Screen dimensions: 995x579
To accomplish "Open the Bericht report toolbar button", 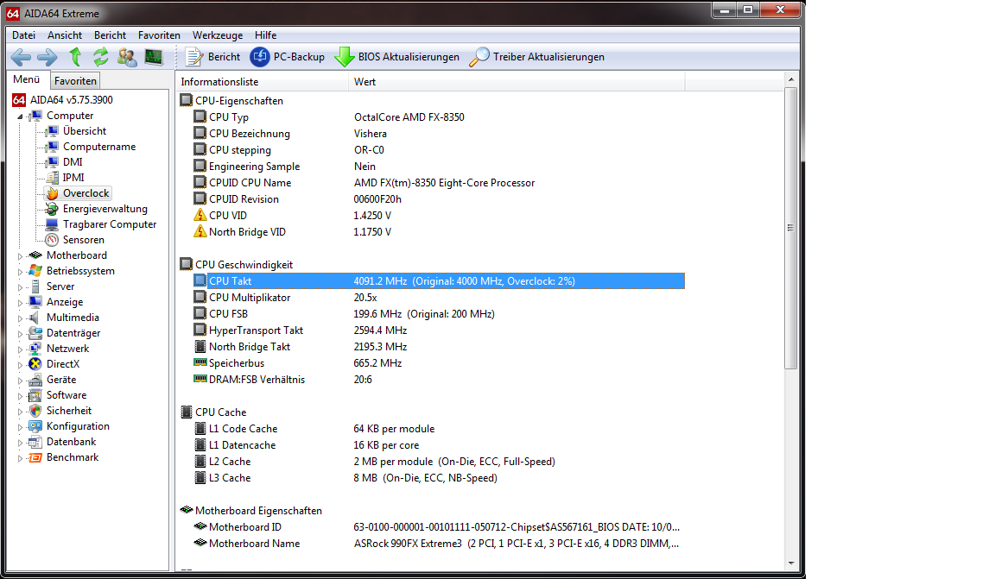I will 212,57.
